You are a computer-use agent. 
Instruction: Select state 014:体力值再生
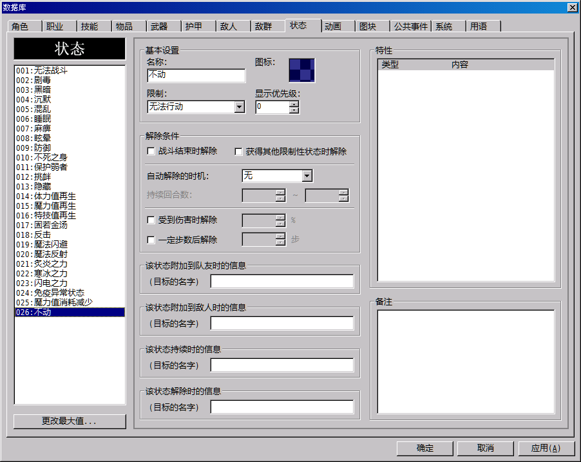[x=70, y=196]
